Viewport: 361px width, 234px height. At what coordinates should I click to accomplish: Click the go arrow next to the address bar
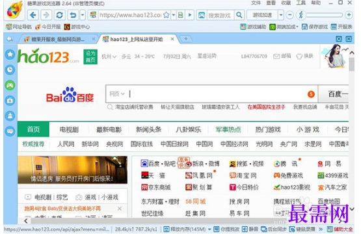click(190, 15)
